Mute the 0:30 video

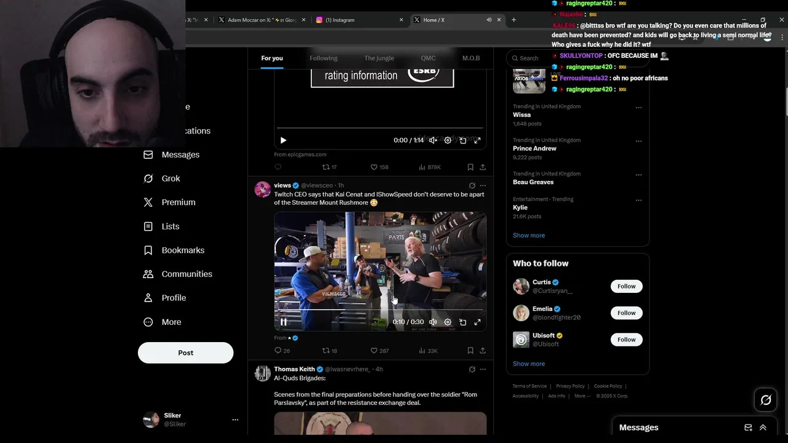[x=433, y=322]
